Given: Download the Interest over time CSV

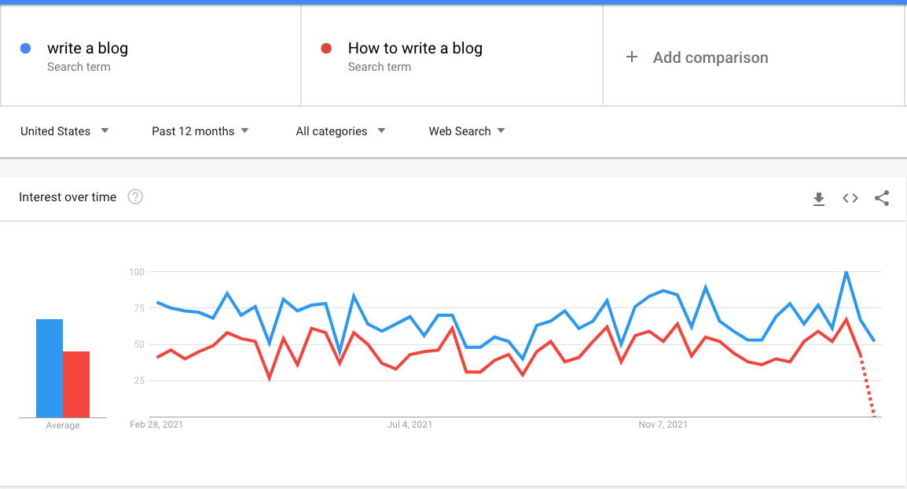Looking at the screenshot, I should pos(819,198).
